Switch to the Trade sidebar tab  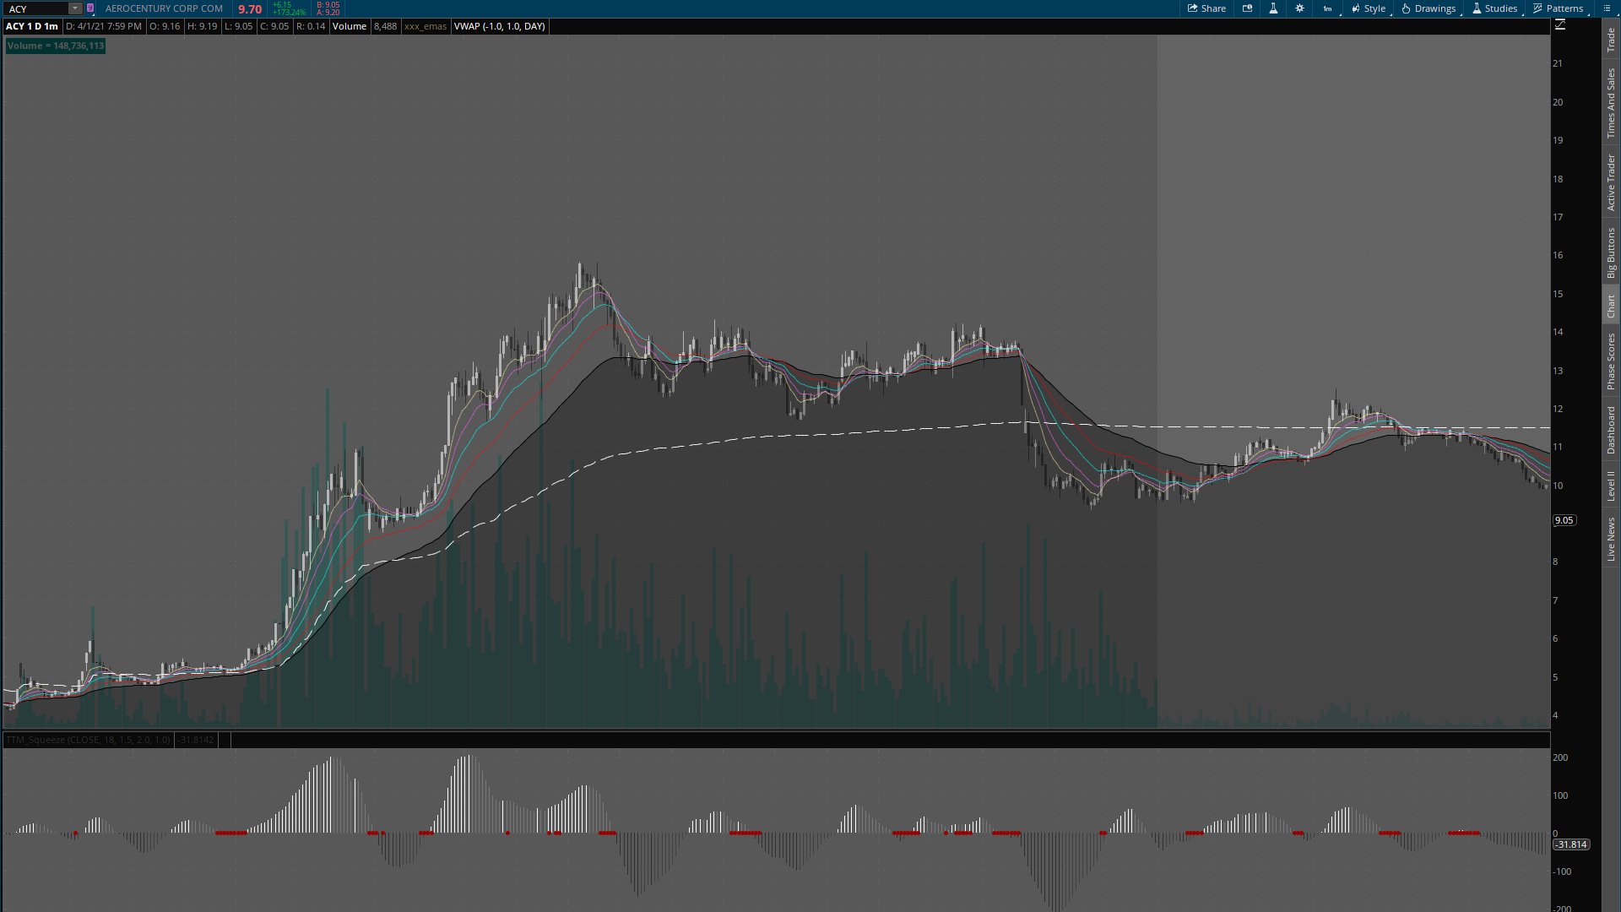pyautogui.click(x=1611, y=39)
